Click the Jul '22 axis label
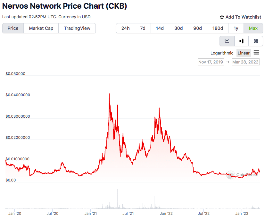265x219 pixels. pyautogui.click(x=204, y=214)
